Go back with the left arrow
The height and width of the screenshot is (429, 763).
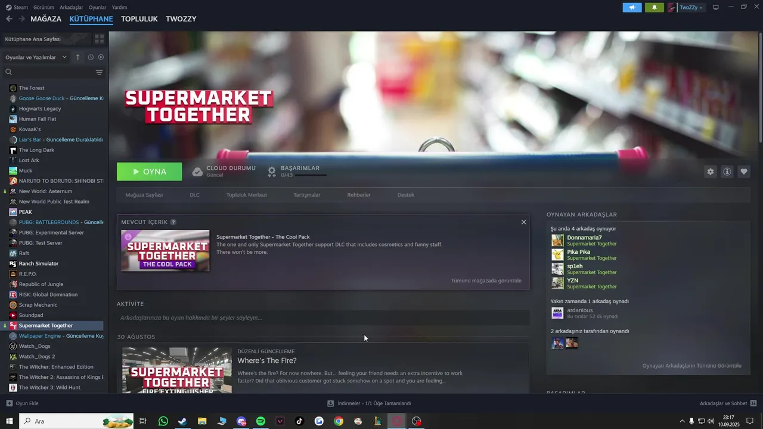click(x=9, y=19)
